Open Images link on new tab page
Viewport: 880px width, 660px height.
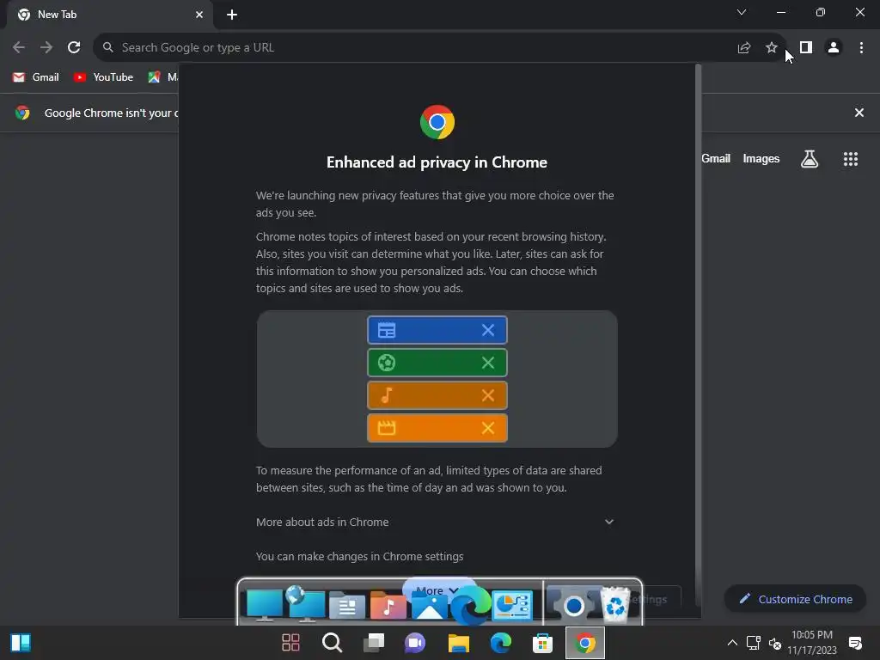click(761, 159)
